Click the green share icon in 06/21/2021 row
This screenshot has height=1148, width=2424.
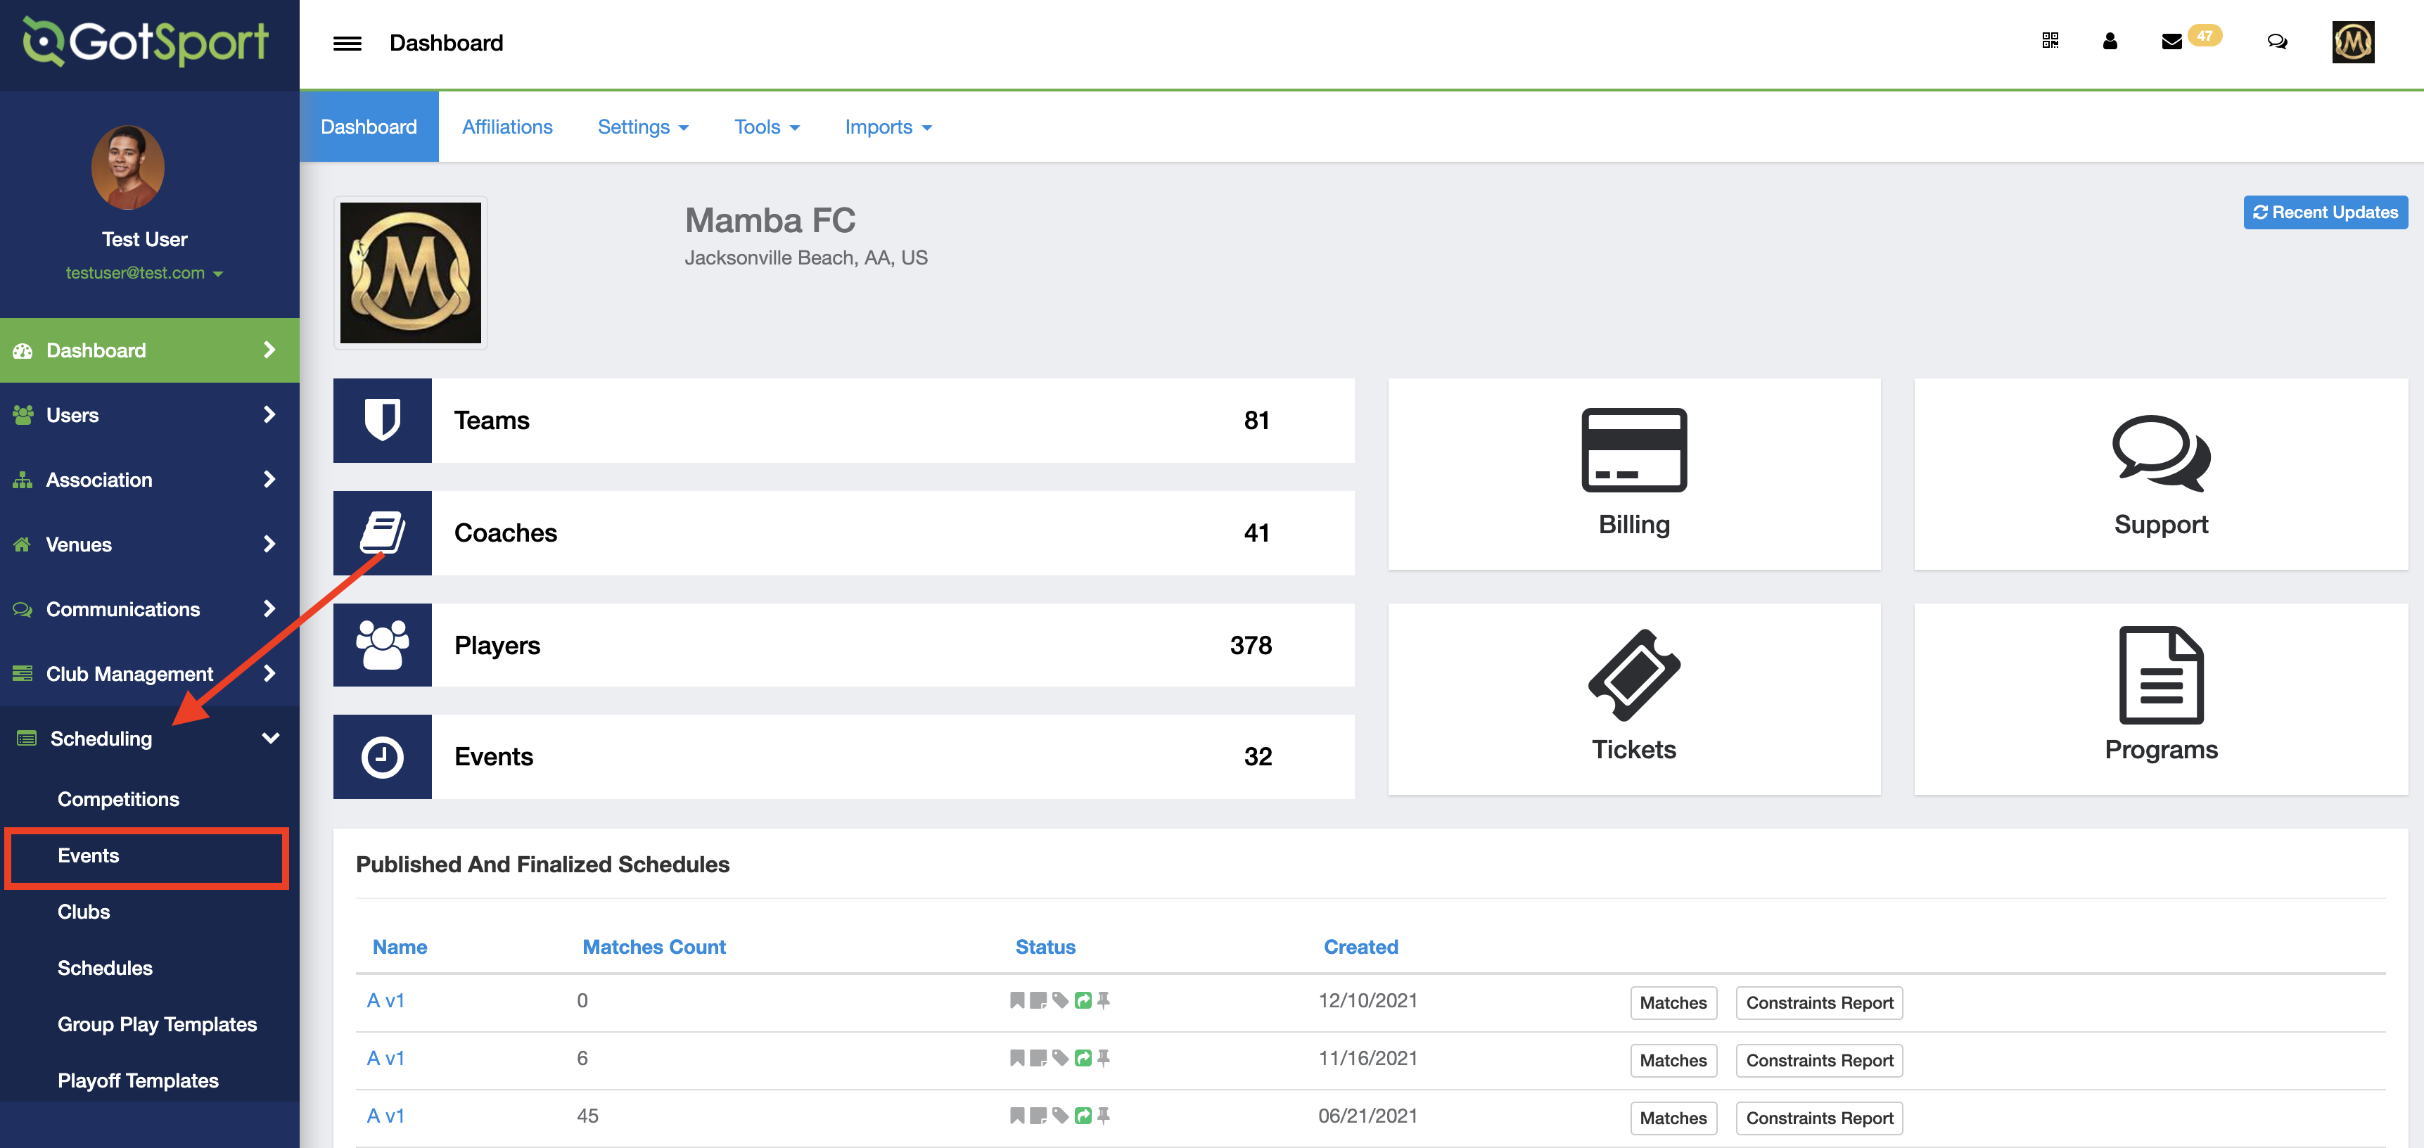tap(1083, 1116)
